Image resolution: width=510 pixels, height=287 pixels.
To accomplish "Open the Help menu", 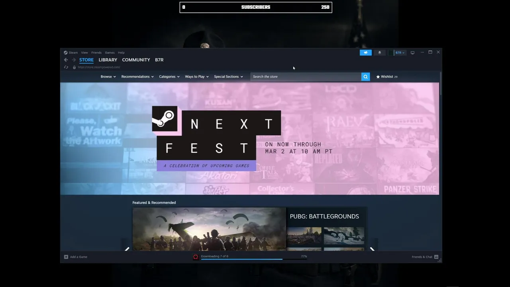I will [x=121, y=53].
